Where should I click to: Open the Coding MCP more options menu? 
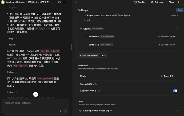[x=177, y=29]
